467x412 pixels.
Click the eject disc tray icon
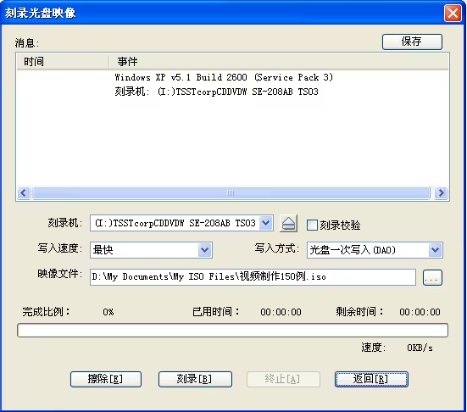click(x=288, y=223)
